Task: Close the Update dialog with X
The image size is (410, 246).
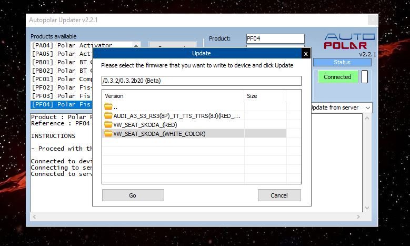Action: pos(306,54)
